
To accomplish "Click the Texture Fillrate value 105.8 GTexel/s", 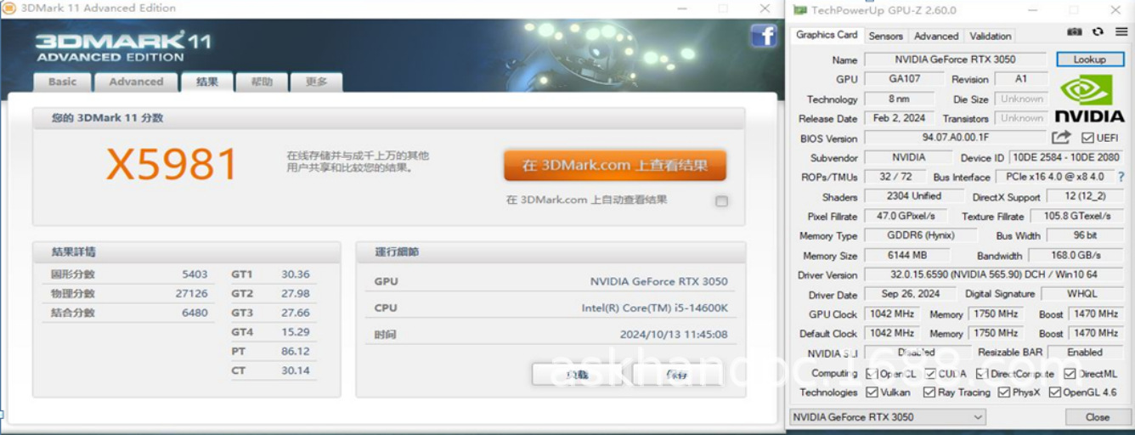I will [x=1078, y=216].
